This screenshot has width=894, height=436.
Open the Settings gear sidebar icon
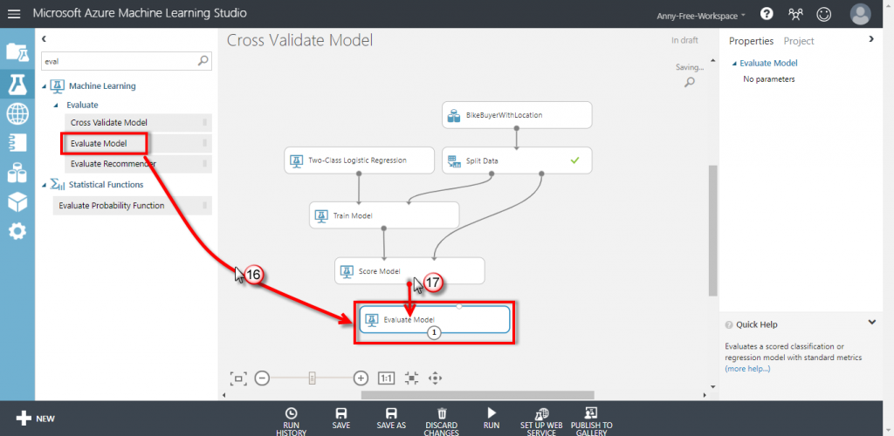17,231
